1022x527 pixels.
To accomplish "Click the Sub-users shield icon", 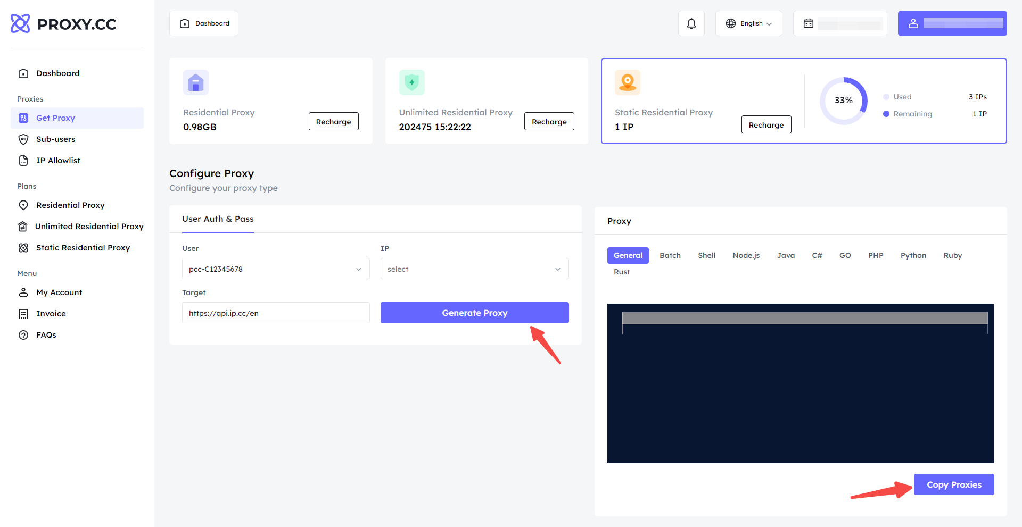I will point(23,139).
